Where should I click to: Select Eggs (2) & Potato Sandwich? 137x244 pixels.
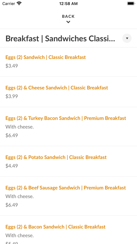pyautogui.click(x=68, y=161)
